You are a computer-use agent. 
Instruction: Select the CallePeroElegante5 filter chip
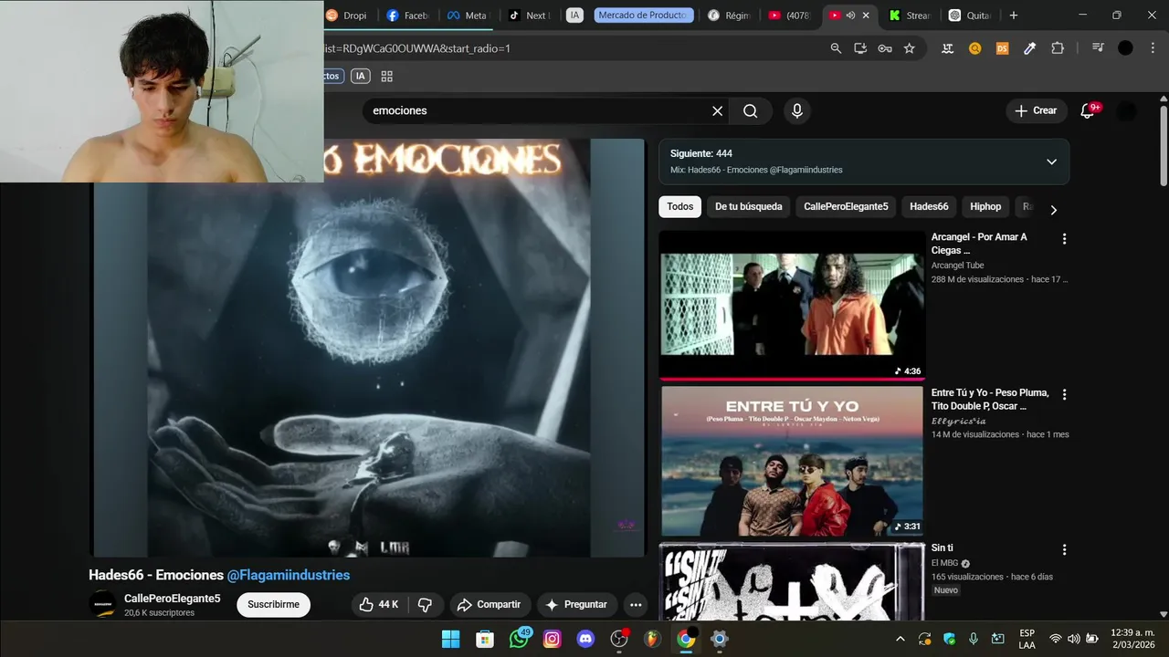846,207
